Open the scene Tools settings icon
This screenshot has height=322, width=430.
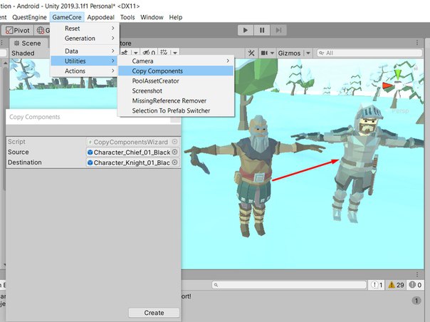click(251, 53)
